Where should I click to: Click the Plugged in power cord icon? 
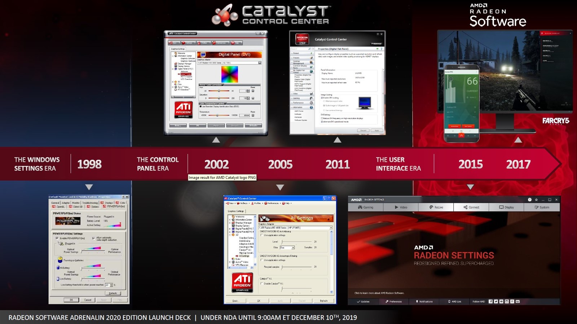click(61, 244)
